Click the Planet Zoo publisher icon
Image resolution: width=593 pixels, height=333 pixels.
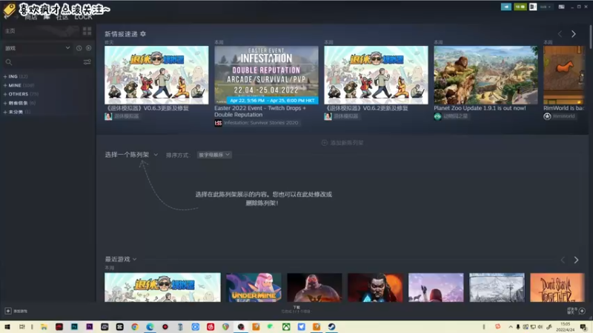click(437, 116)
